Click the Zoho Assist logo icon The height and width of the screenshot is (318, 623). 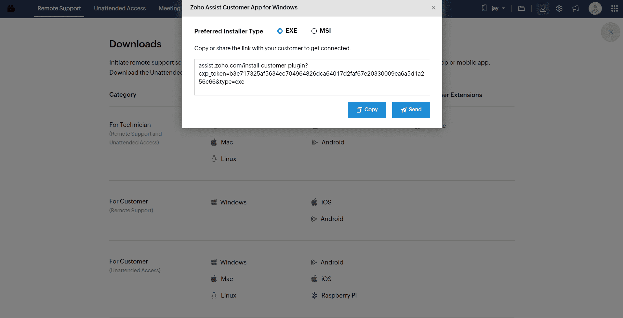click(x=12, y=8)
